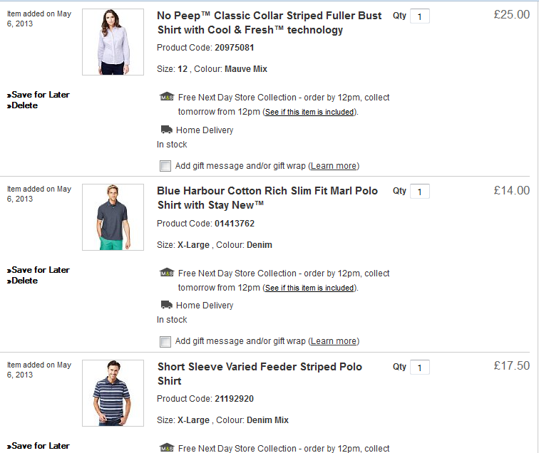The height and width of the screenshot is (453, 539).
Task: Delete Blue Harbour polo from basket
Action: [24, 281]
